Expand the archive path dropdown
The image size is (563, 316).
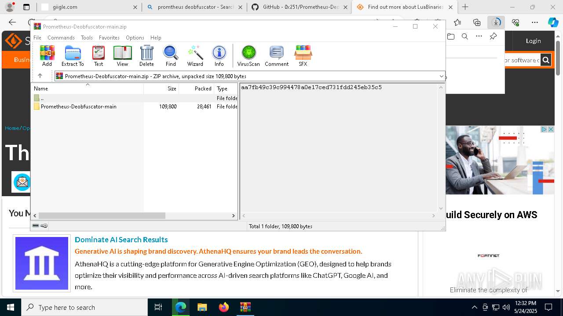[x=441, y=76]
